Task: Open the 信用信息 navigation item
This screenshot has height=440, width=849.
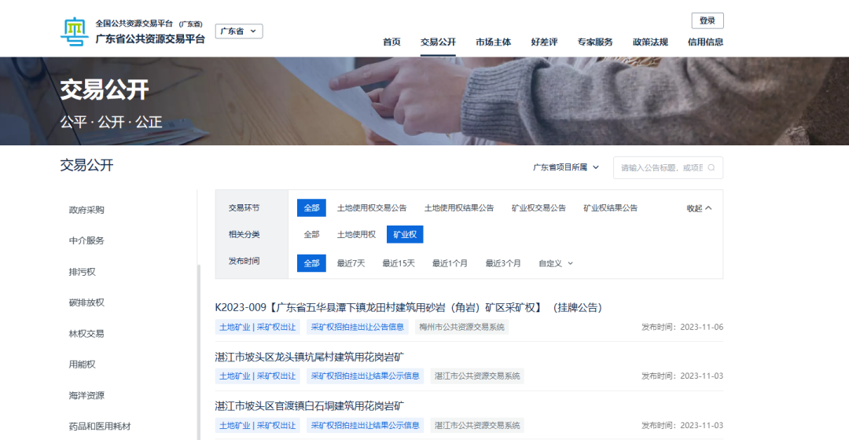Action: [x=705, y=42]
